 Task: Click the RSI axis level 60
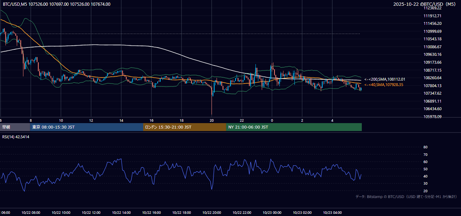pos(425,162)
